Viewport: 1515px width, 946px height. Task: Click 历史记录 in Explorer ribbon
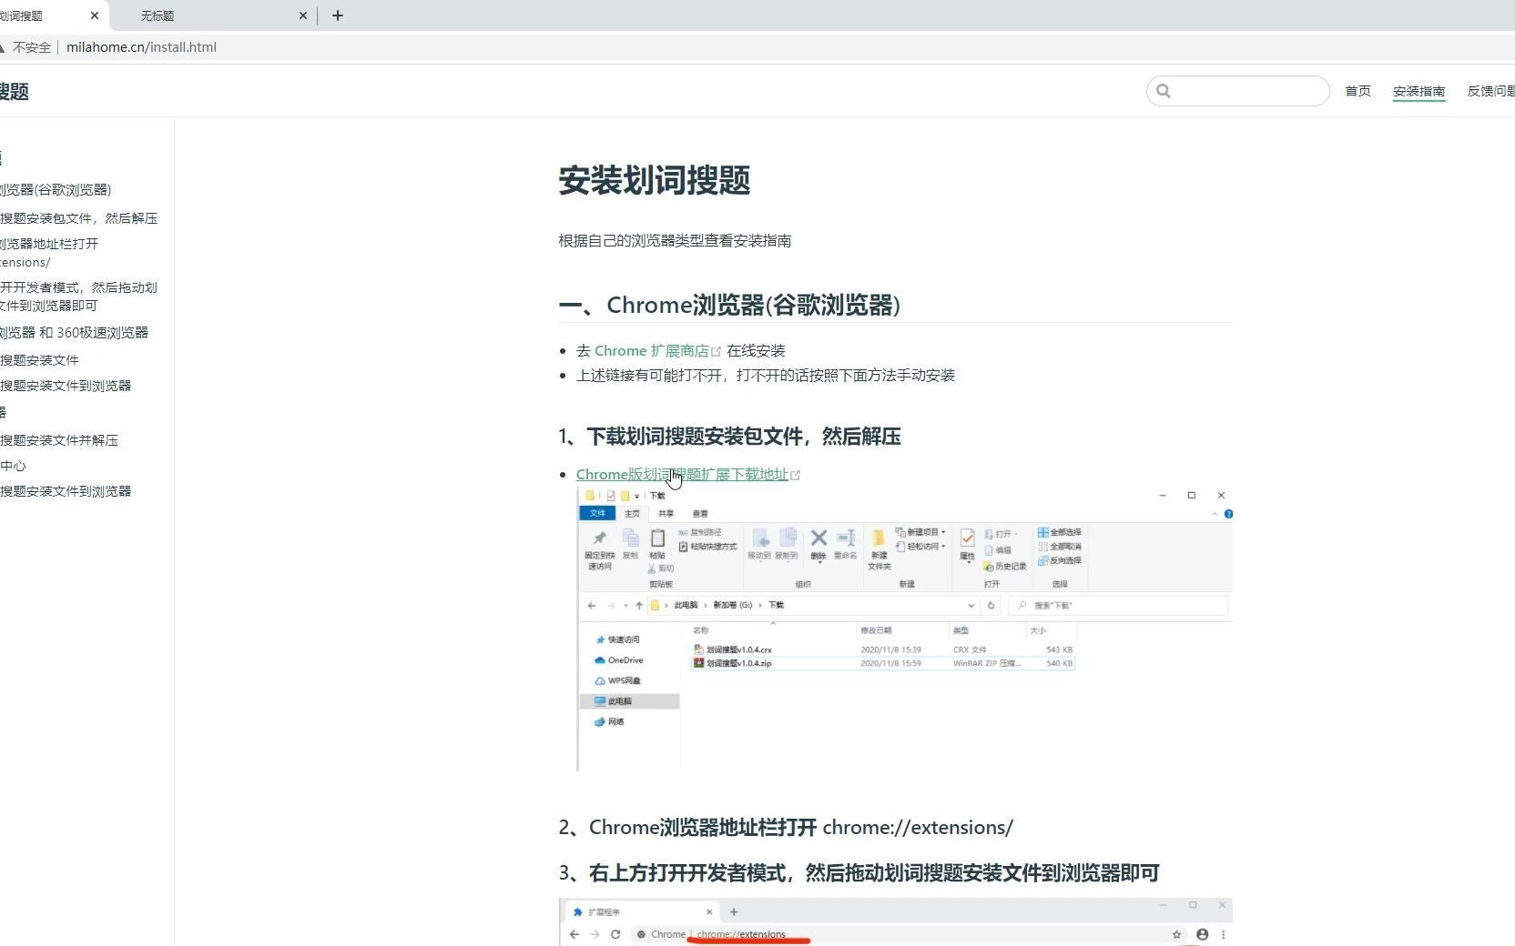1005,567
